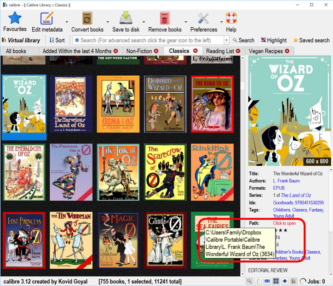Select The Tin Woodman of Oz cover
Screen dimensions: 333x286
click(x=71, y=240)
